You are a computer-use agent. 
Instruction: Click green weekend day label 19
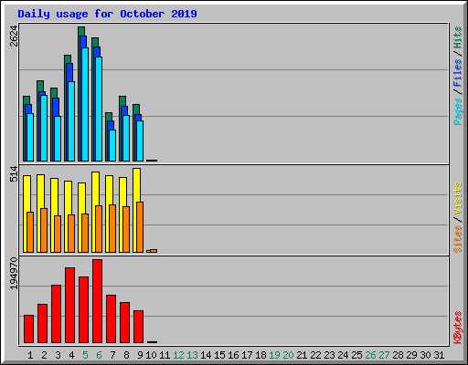(274, 355)
